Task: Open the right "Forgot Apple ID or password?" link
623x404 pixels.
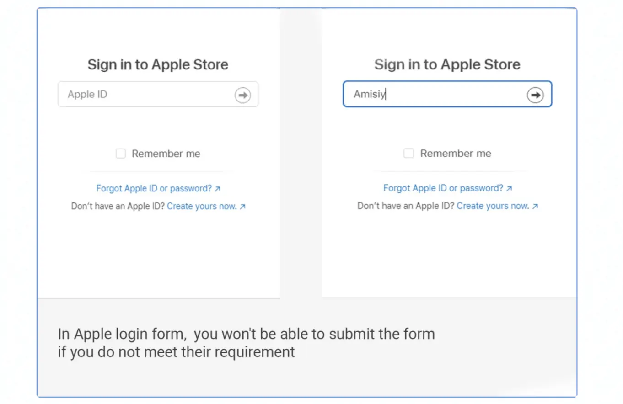Action: (443, 188)
